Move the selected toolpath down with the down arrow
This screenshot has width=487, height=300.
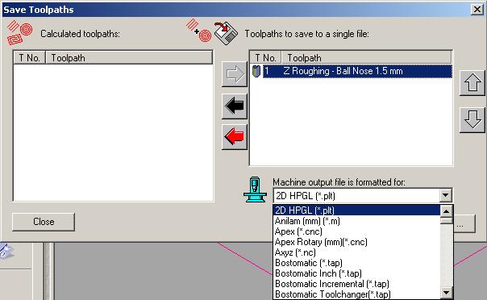tap(472, 119)
